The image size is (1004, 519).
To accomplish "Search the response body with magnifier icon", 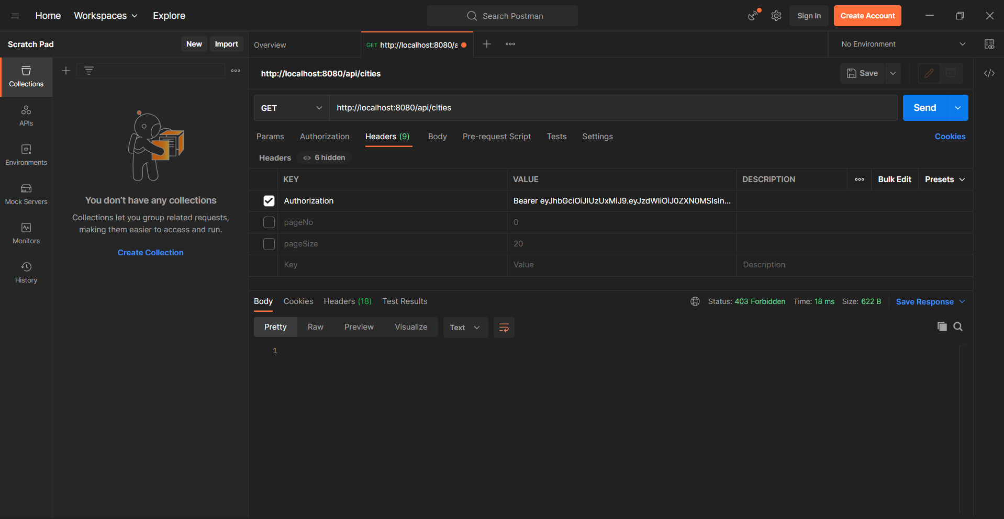I will point(958,326).
